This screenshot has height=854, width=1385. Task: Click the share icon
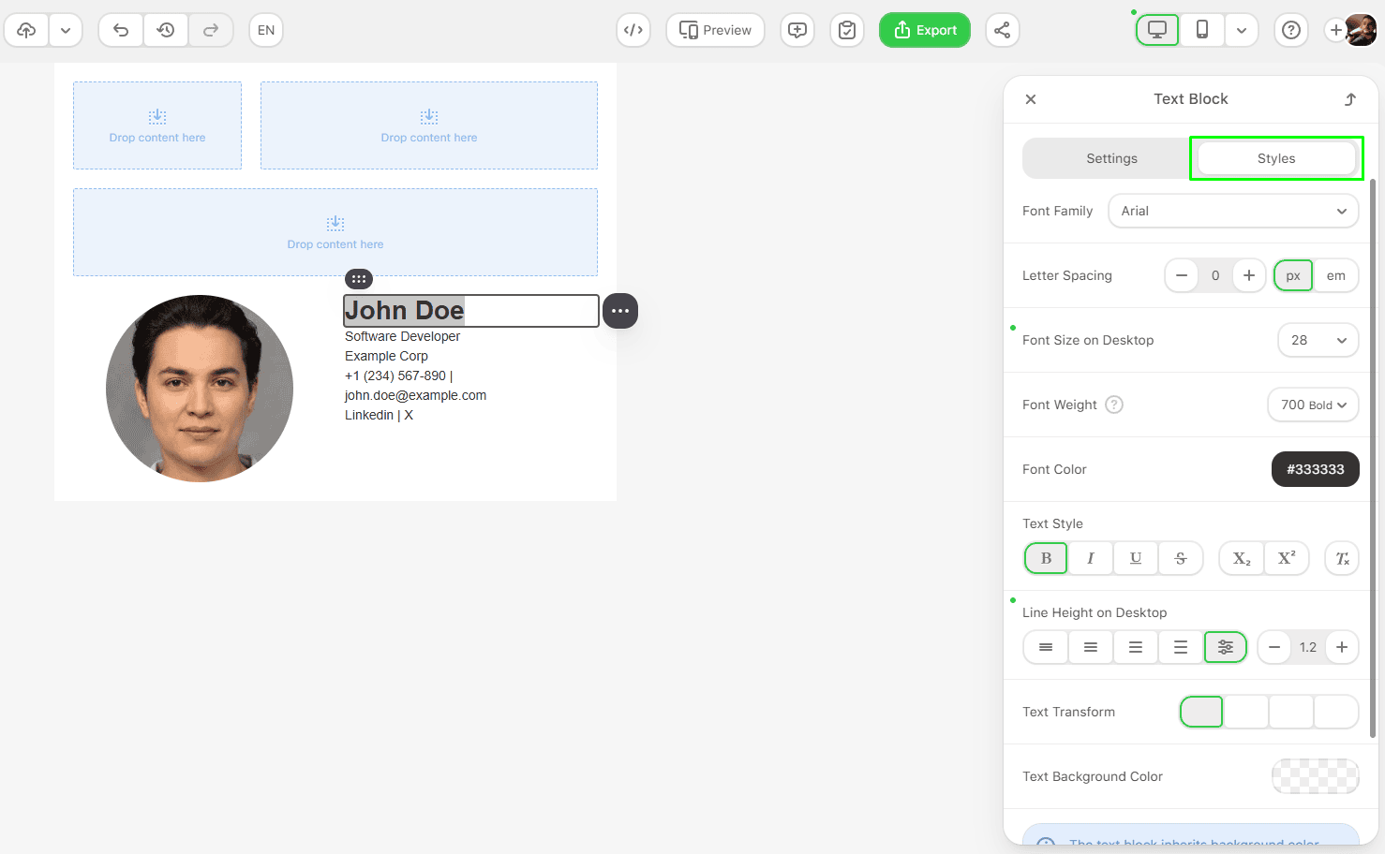pyautogui.click(x=1002, y=30)
